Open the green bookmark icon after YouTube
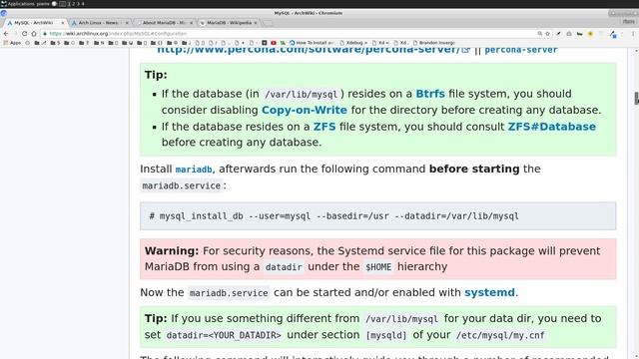The width and height of the screenshot is (639, 359). tap(283, 43)
